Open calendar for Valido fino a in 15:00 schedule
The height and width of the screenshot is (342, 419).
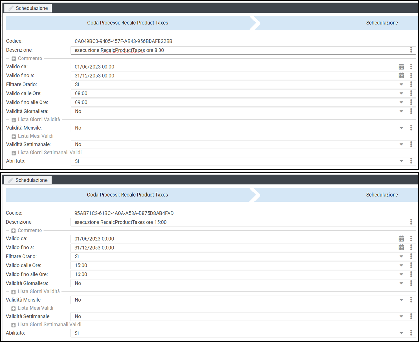(401, 248)
